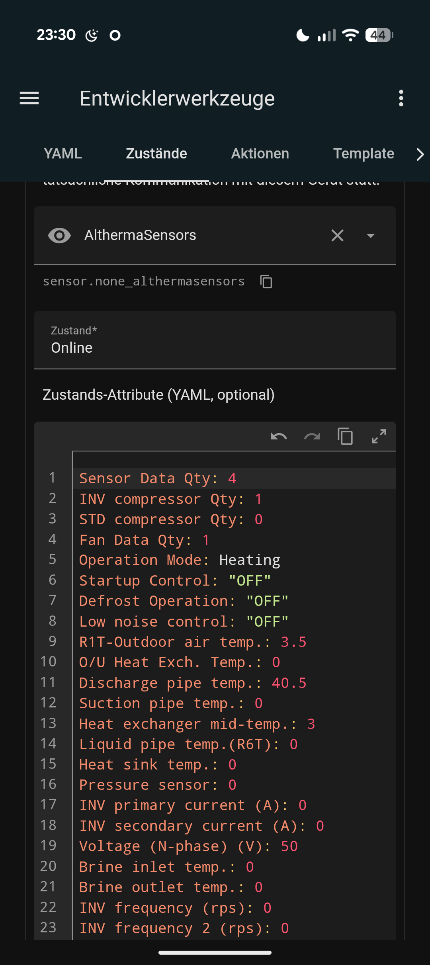Clear the AlthermaSensors entity selection
430x965 pixels.
click(337, 235)
